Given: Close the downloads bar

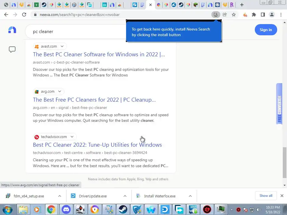Looking at the screenshot, I should point(282,196).
